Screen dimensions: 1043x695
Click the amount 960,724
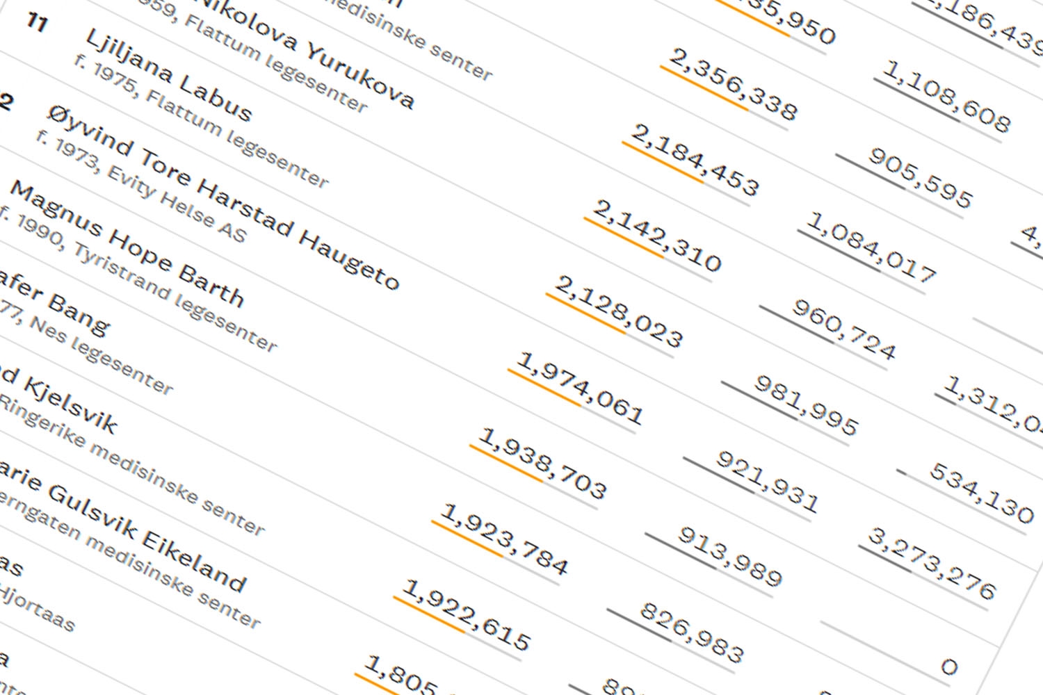coord(844,329)
